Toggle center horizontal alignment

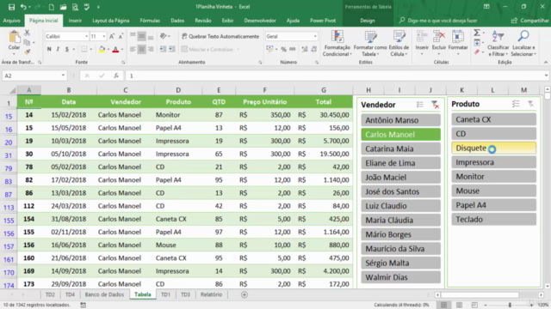click(x=141, y=50)
